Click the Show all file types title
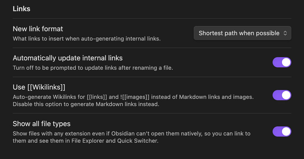The image size is (304, 159). [41, 124]
